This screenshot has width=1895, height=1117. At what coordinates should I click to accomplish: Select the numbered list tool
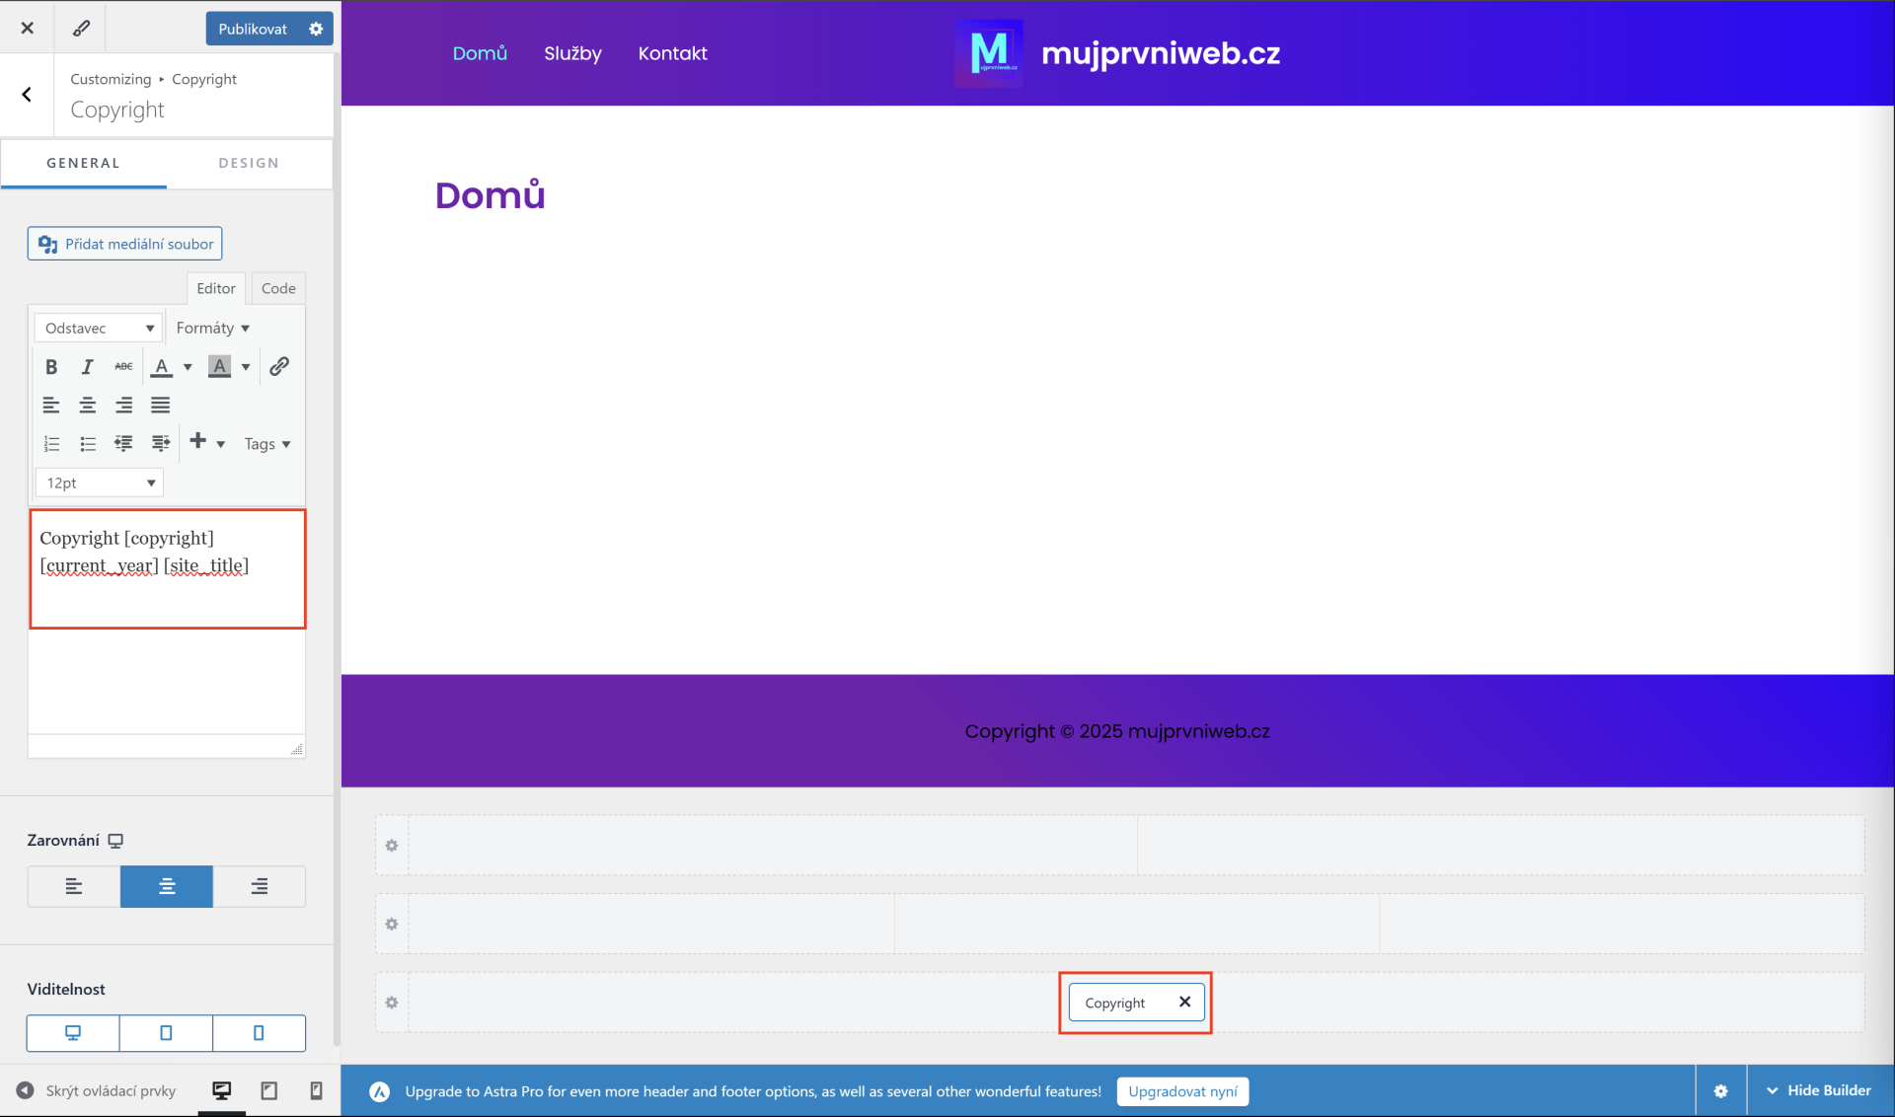[x=51, y=444]
